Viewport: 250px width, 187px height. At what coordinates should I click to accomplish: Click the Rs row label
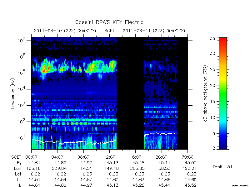(19, 163)
